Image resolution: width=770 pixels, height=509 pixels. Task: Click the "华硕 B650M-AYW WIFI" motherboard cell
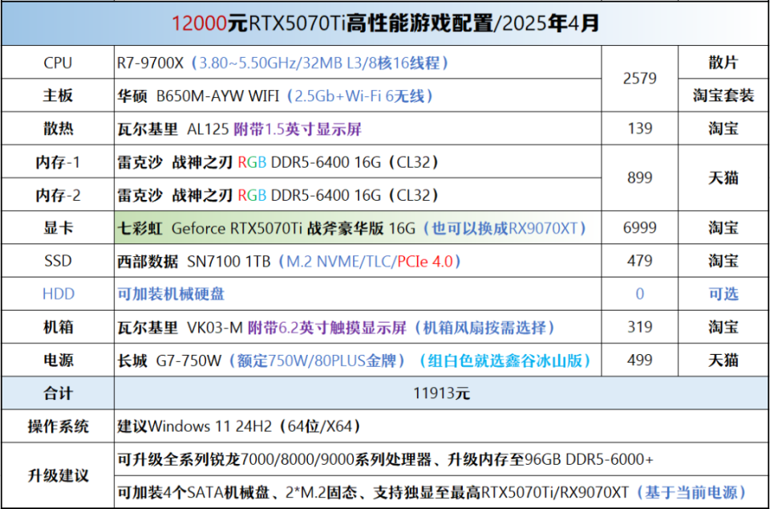click(358, 96)
